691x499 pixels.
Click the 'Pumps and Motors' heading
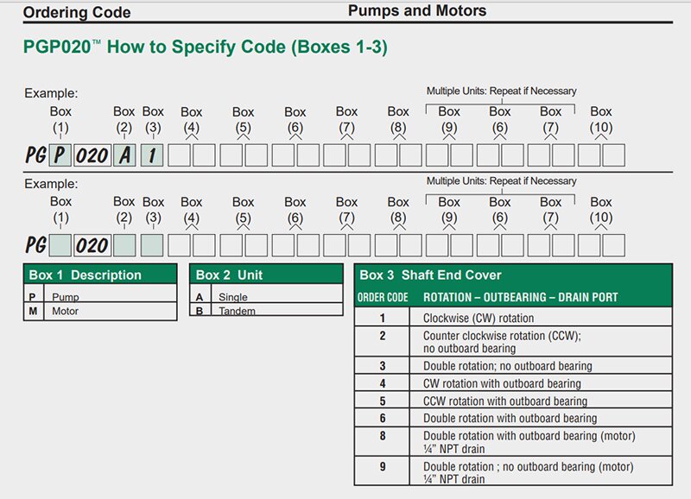pyautogui.click(x=417, y=10)
